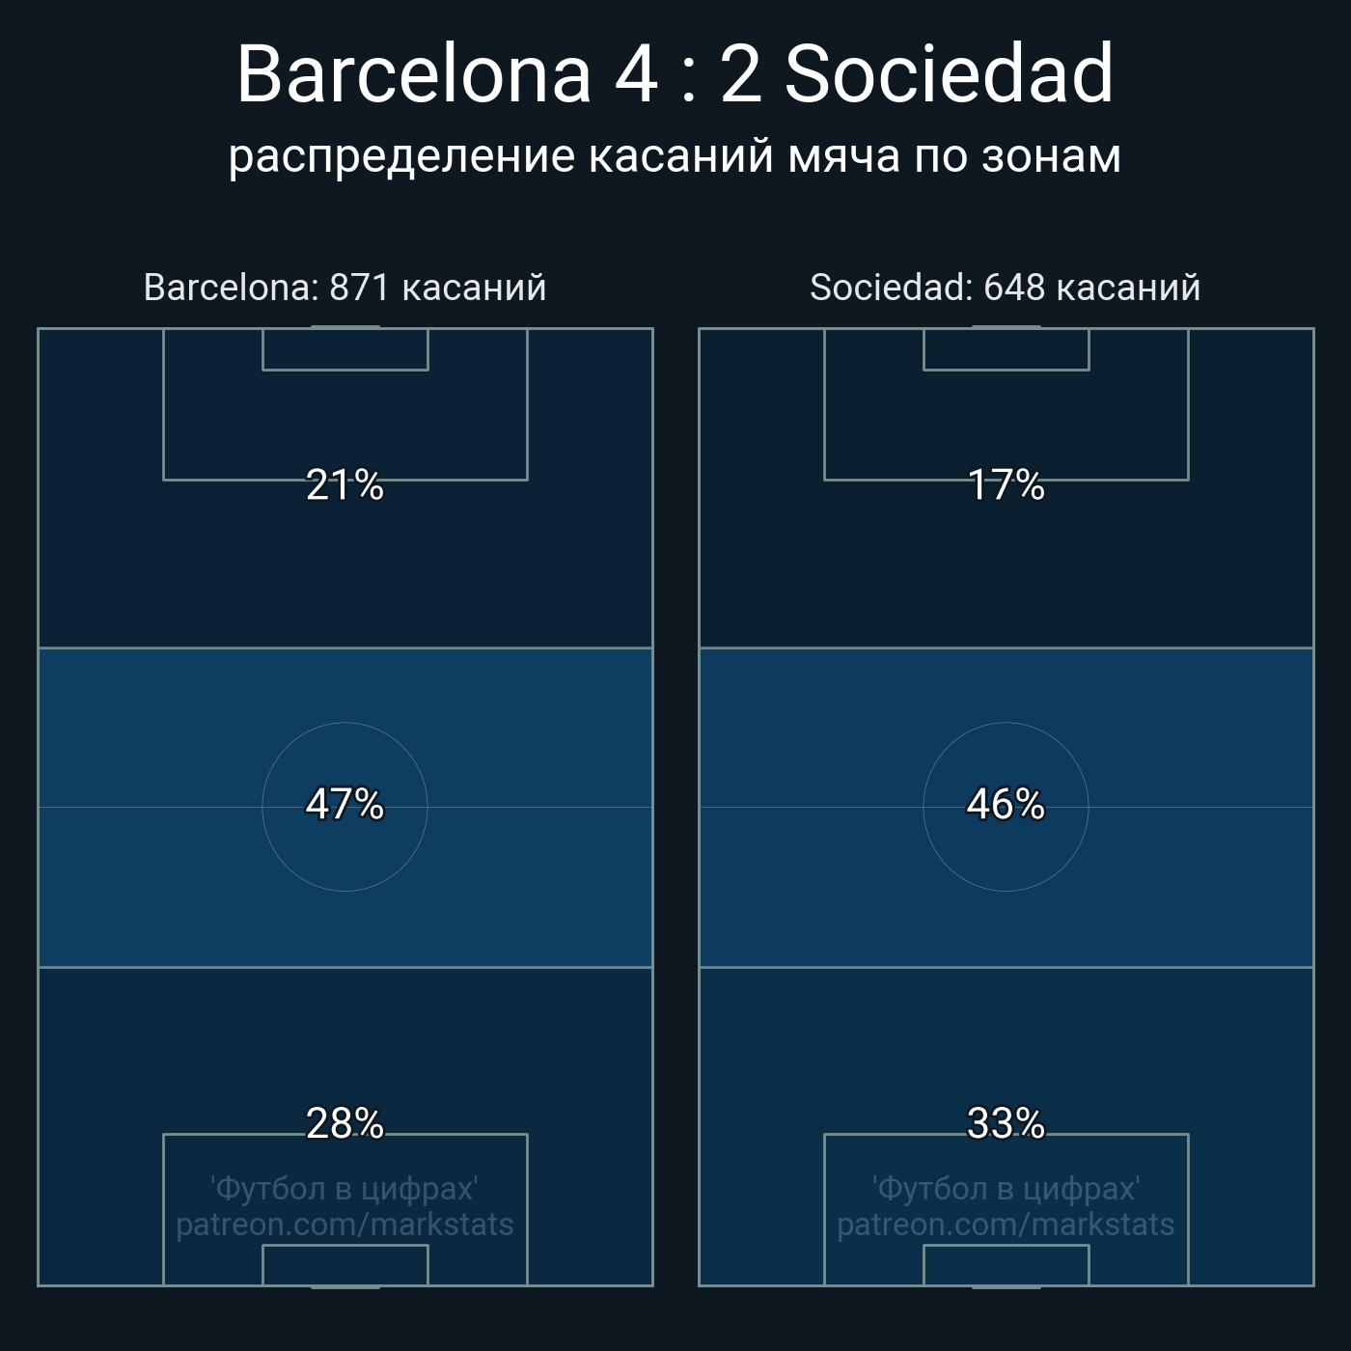Click Sociedad's 46% midfield zone value

(1006, 804)
